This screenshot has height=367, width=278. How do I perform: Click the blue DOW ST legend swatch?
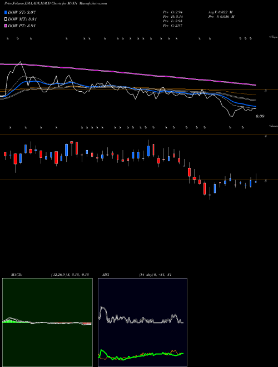tap(6, 12)
